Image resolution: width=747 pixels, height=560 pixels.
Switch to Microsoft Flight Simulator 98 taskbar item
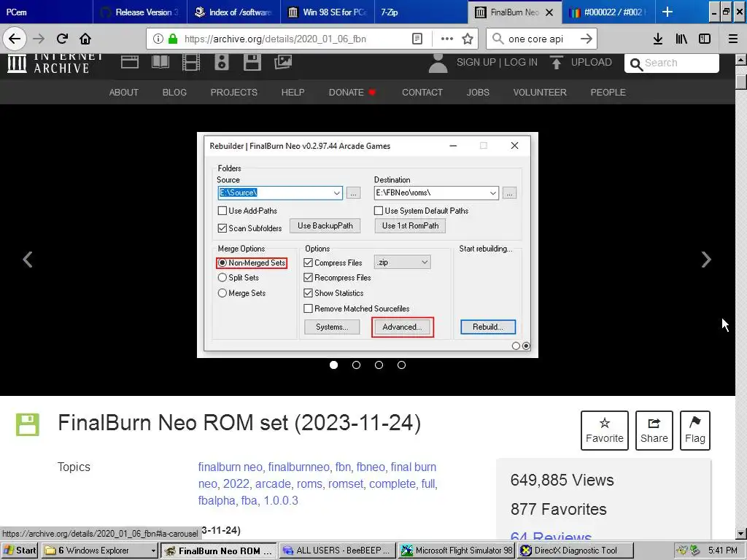[x=457, y=551]
